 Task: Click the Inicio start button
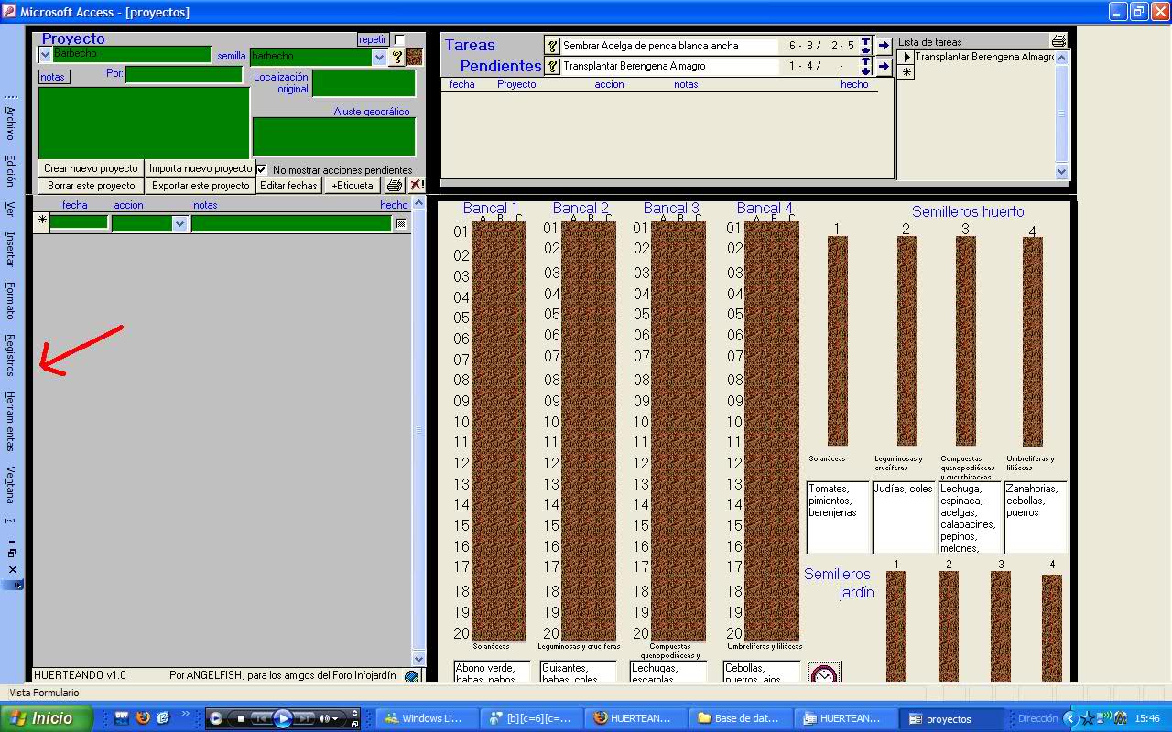click(47, 718)
